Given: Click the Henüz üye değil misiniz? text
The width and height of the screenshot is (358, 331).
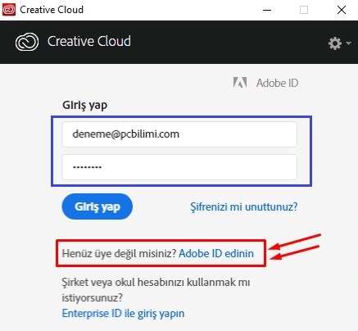Looking at the screenshot, I should tap(120, 253).
